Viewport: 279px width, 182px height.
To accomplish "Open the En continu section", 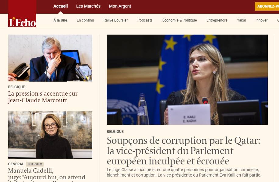I will (x=85, y=20).
